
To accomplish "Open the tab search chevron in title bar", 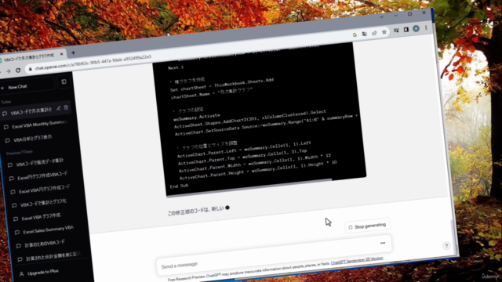I will [382, 16].
